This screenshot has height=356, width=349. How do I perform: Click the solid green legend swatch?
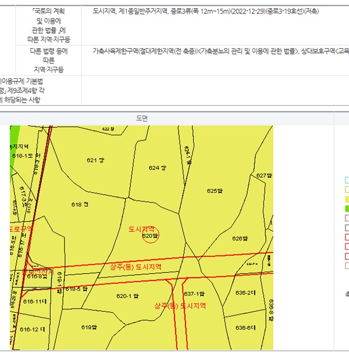click(x=347, y=208)
